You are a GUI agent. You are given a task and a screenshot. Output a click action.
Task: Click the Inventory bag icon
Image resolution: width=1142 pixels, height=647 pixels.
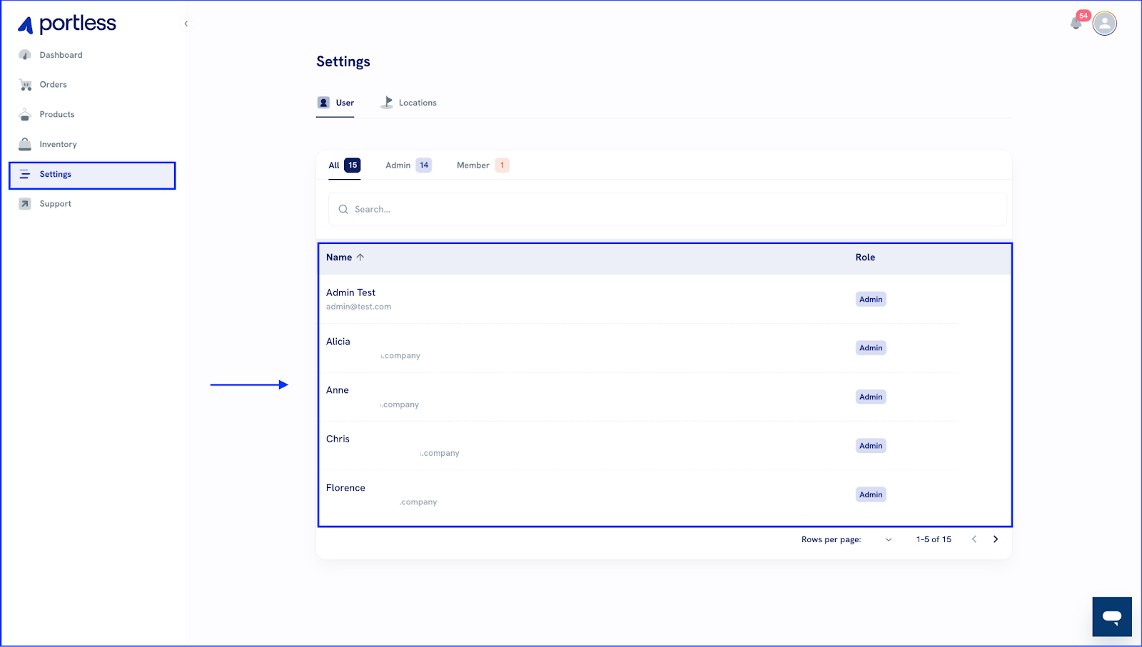(25, 144)
